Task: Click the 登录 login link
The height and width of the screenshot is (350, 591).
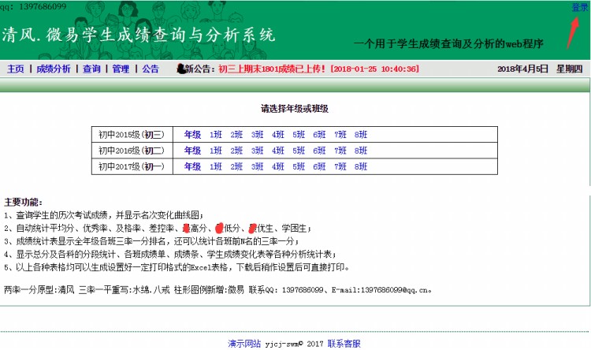Action: point(580,7)
